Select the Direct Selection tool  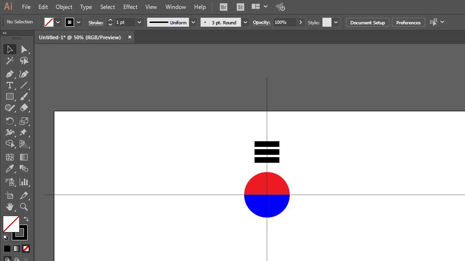(x=24, y=50)
